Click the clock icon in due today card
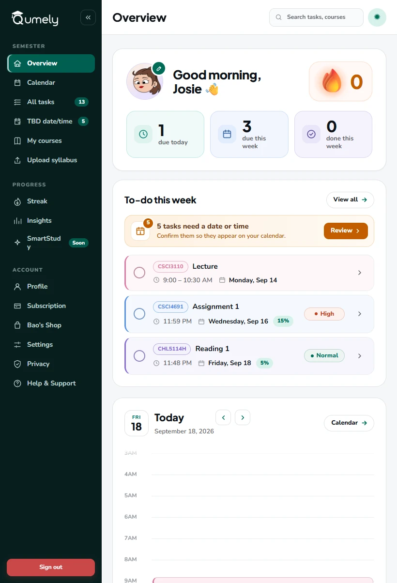The height and width of the screenshot is (583, 397). [x=143, y=134]
